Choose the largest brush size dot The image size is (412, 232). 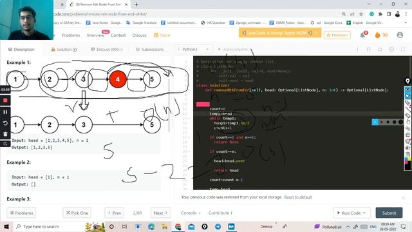(x=400, y=122)
